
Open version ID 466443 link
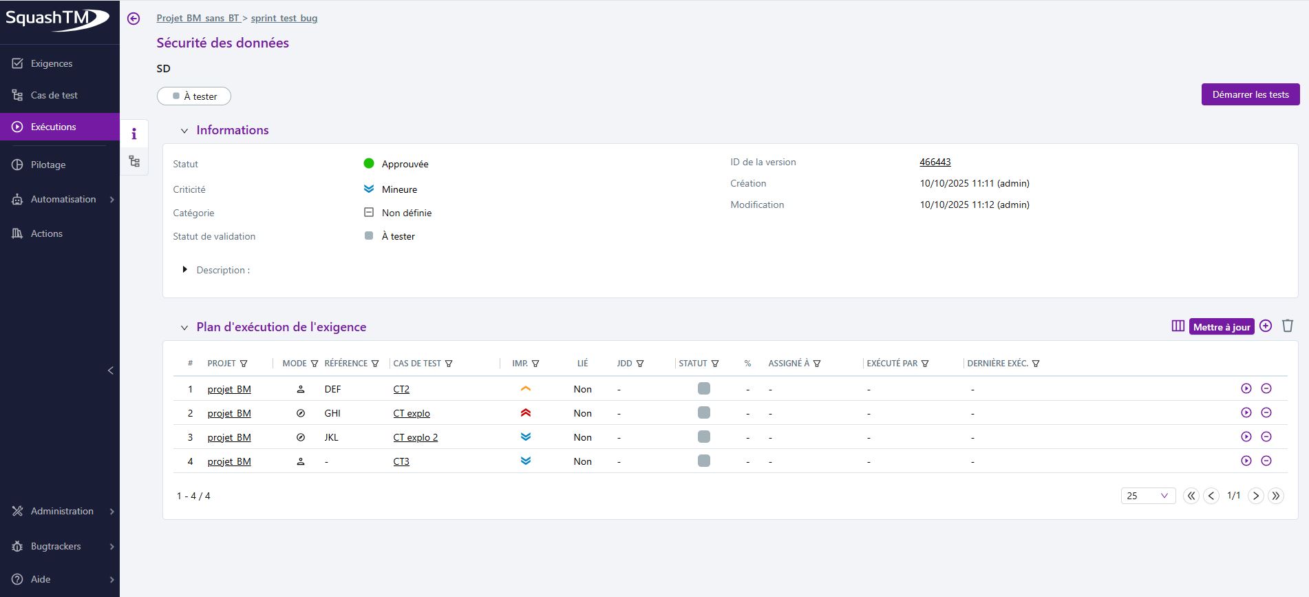(935, 162)
